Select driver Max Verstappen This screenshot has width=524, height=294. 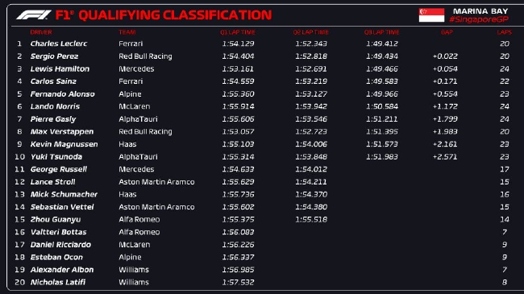62,131
